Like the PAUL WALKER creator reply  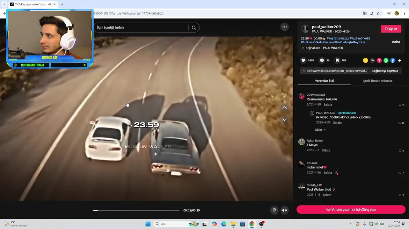(400, 123)
